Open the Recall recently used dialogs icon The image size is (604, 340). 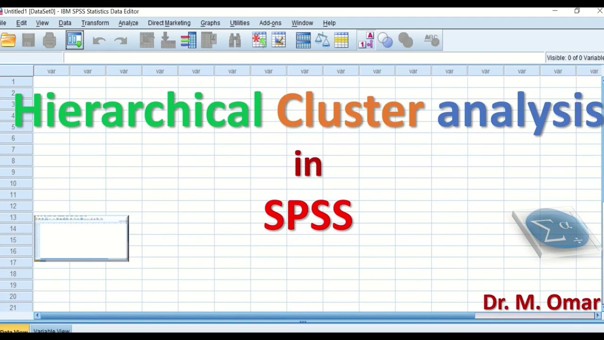coord(75,41)
